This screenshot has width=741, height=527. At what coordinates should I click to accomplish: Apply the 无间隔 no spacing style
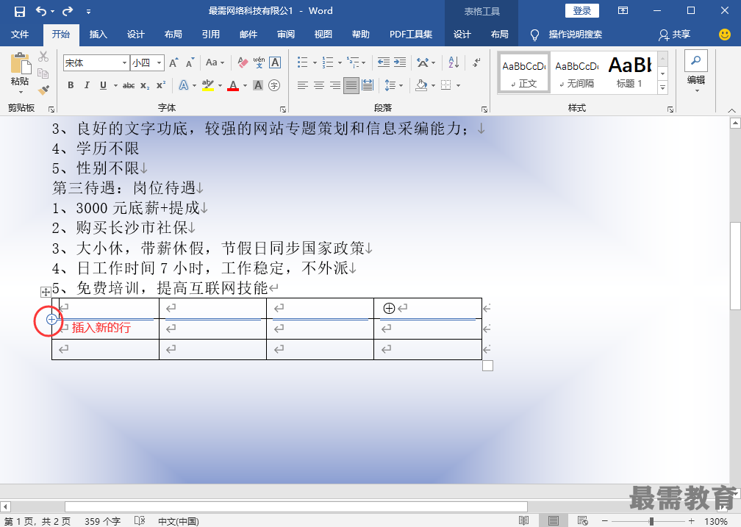[x=576, y=72]
